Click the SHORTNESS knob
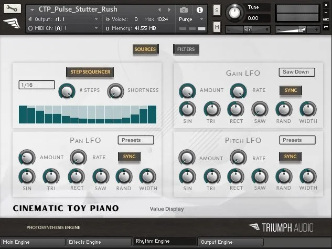Viewport: 332px width, 249px height. (115, 91)
